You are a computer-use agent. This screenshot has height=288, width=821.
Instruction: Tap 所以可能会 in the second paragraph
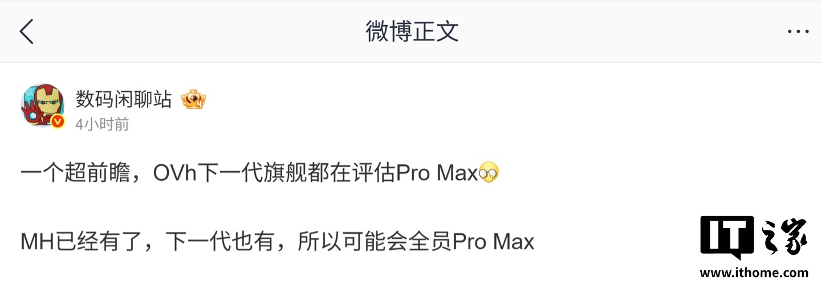[352, 242]
